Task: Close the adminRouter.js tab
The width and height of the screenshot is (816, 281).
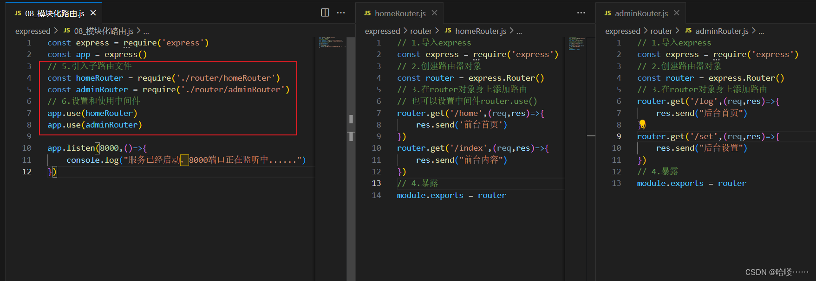Action: point(676,13)
